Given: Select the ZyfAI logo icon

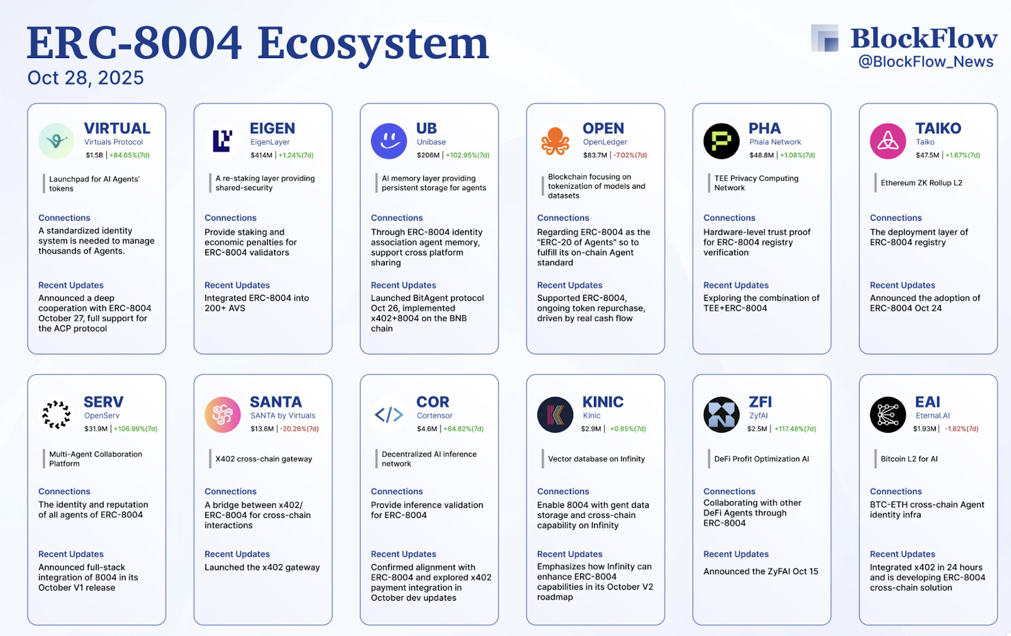Looking at the screenshot, I should (721, 414).
